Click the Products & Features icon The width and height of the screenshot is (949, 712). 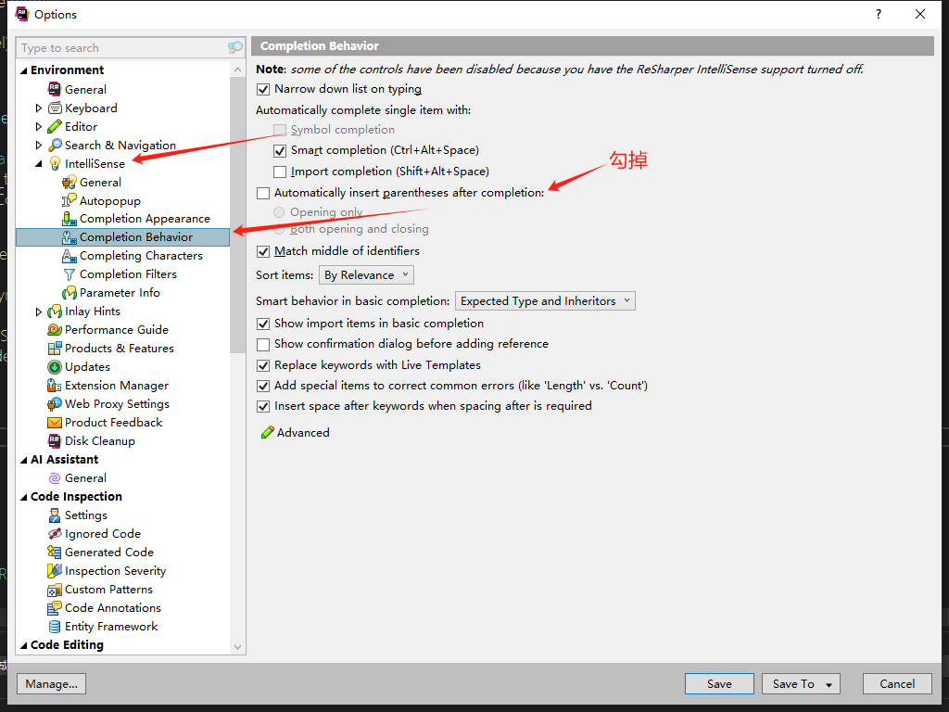55,349
